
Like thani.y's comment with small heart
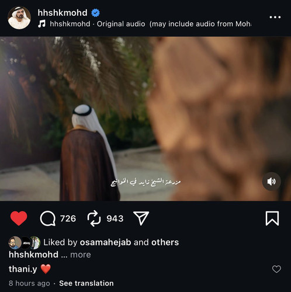coord(276,269)
